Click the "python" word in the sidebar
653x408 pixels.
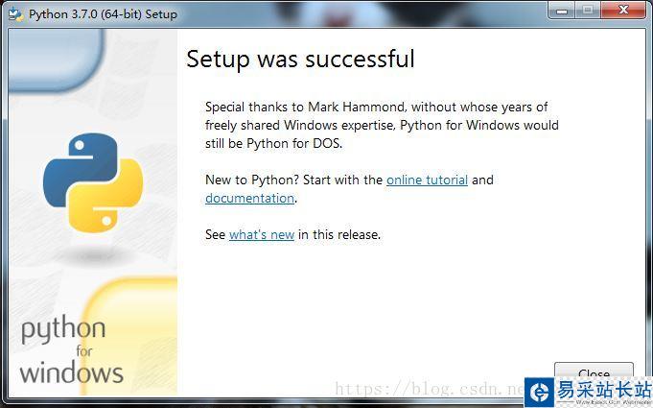63,331
